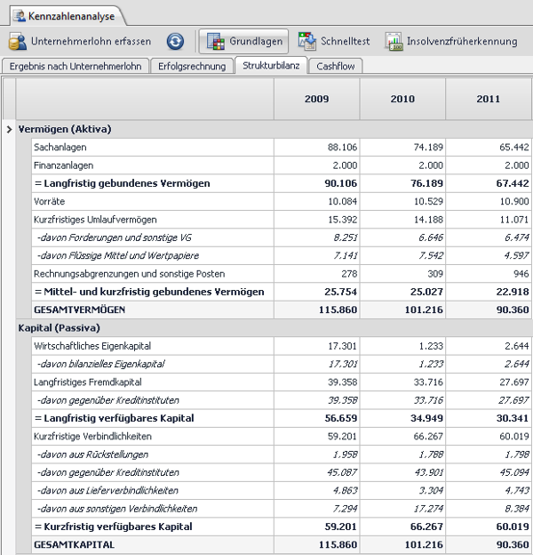
Task: Click davon bilanzielles Eigenkapital row
Action: [282, 364]
